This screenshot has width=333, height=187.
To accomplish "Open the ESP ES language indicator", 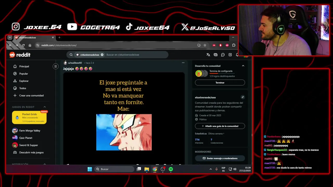I will [223, 169].
